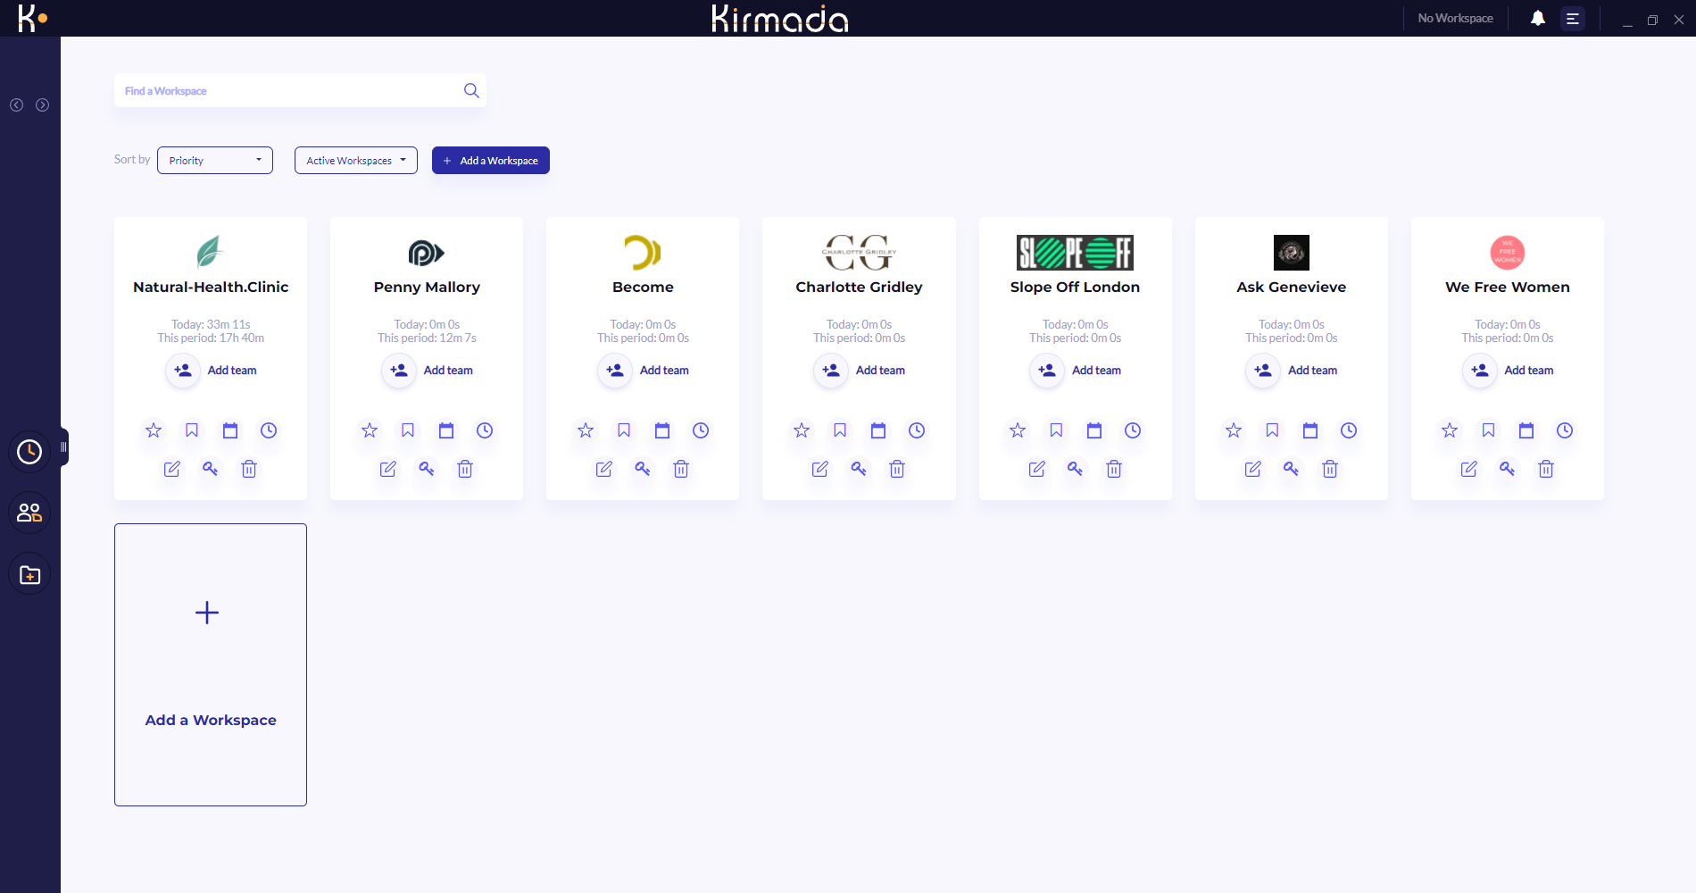Click Add a Workspace button
The height and width of the screenshot is (893, 1696).
tap(490, 160)
